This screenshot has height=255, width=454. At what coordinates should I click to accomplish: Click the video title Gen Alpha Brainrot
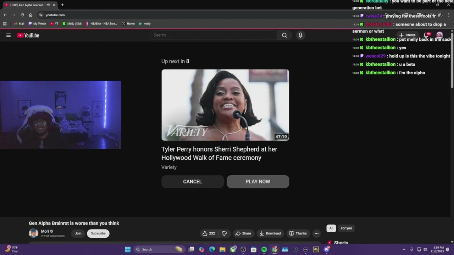[74, 223]
